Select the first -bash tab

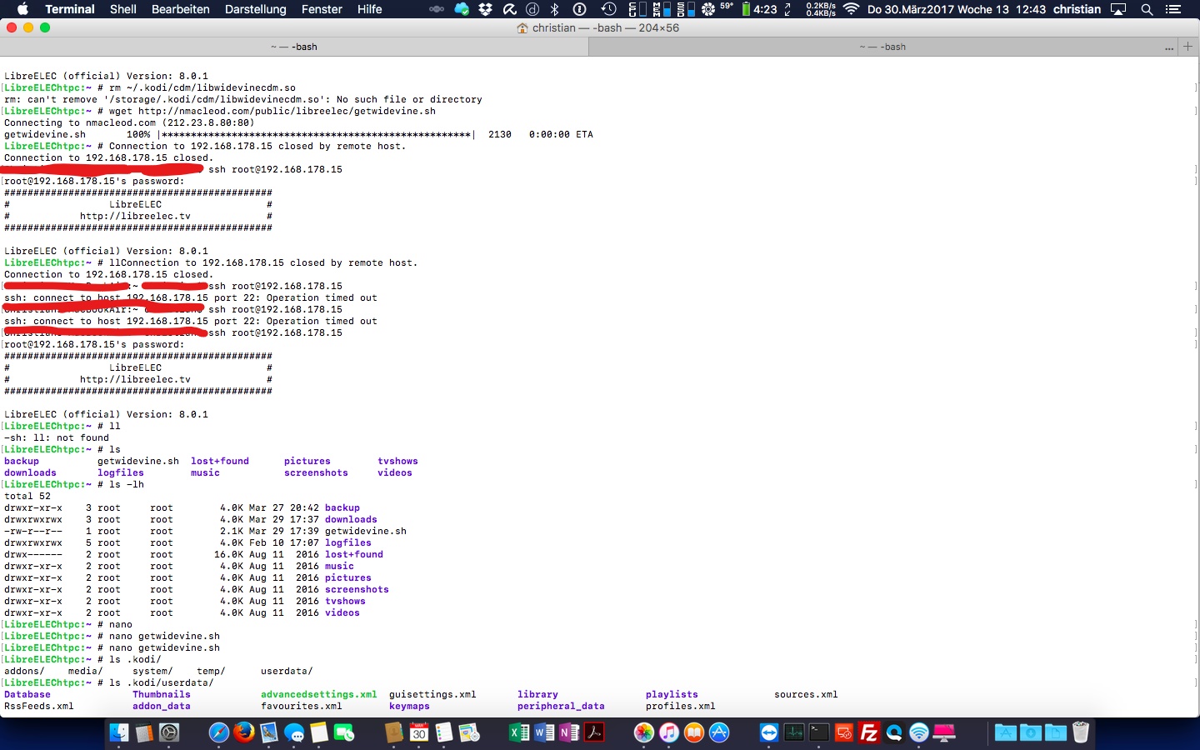294,47
